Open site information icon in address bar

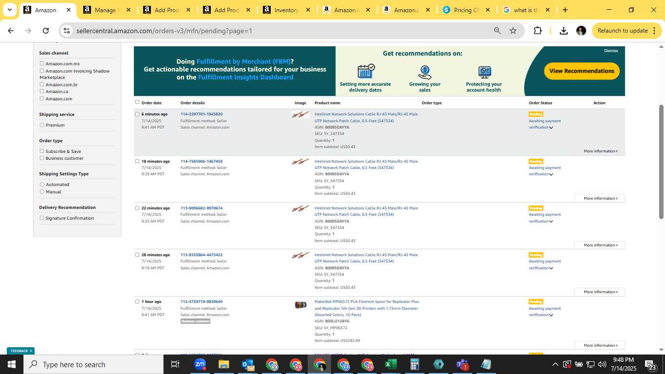tap(67, 31)
